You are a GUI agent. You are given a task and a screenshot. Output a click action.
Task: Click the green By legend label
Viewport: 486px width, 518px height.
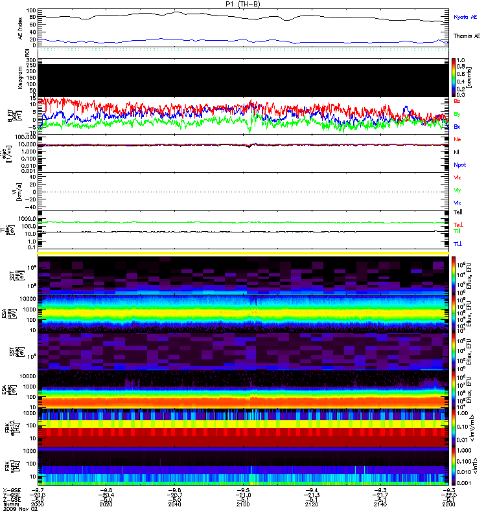click(457, 115)
